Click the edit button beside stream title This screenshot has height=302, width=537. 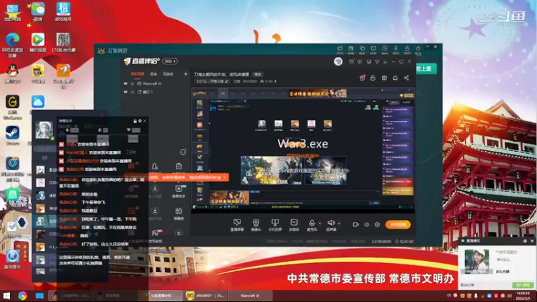point(258,74)
